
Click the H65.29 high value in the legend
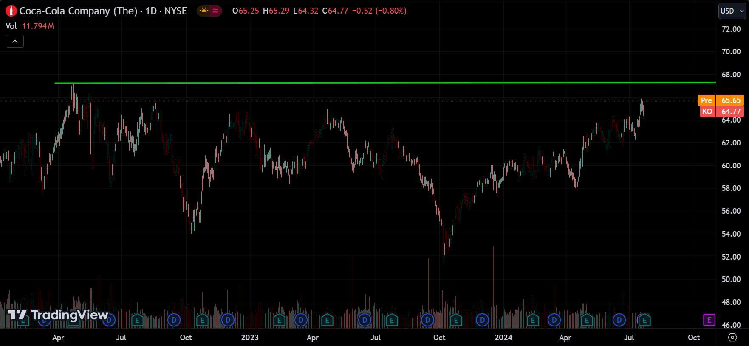pos(276,11)
